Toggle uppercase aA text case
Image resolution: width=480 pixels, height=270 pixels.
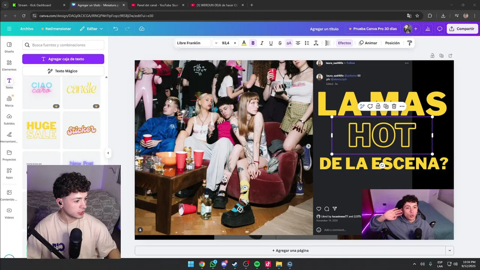click(289, 43)
